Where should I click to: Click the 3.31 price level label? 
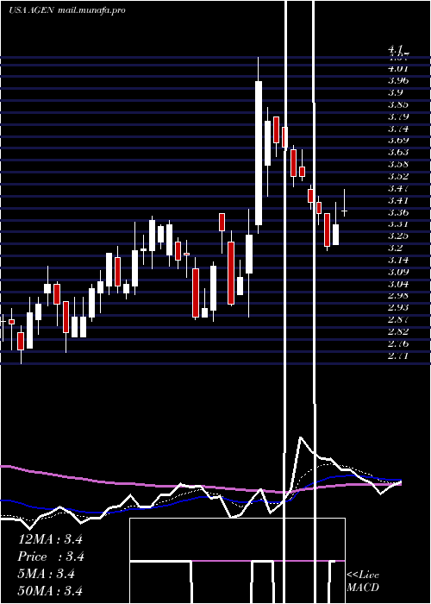[x=398, y=224]
